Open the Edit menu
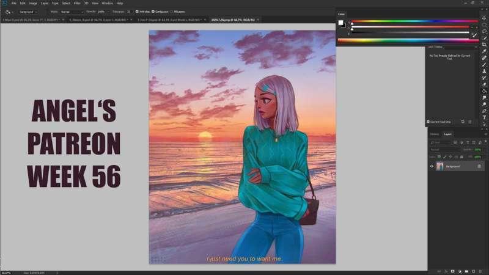This screenshot has width=489, height=275. pyautogui.click(x=23, y=3)
